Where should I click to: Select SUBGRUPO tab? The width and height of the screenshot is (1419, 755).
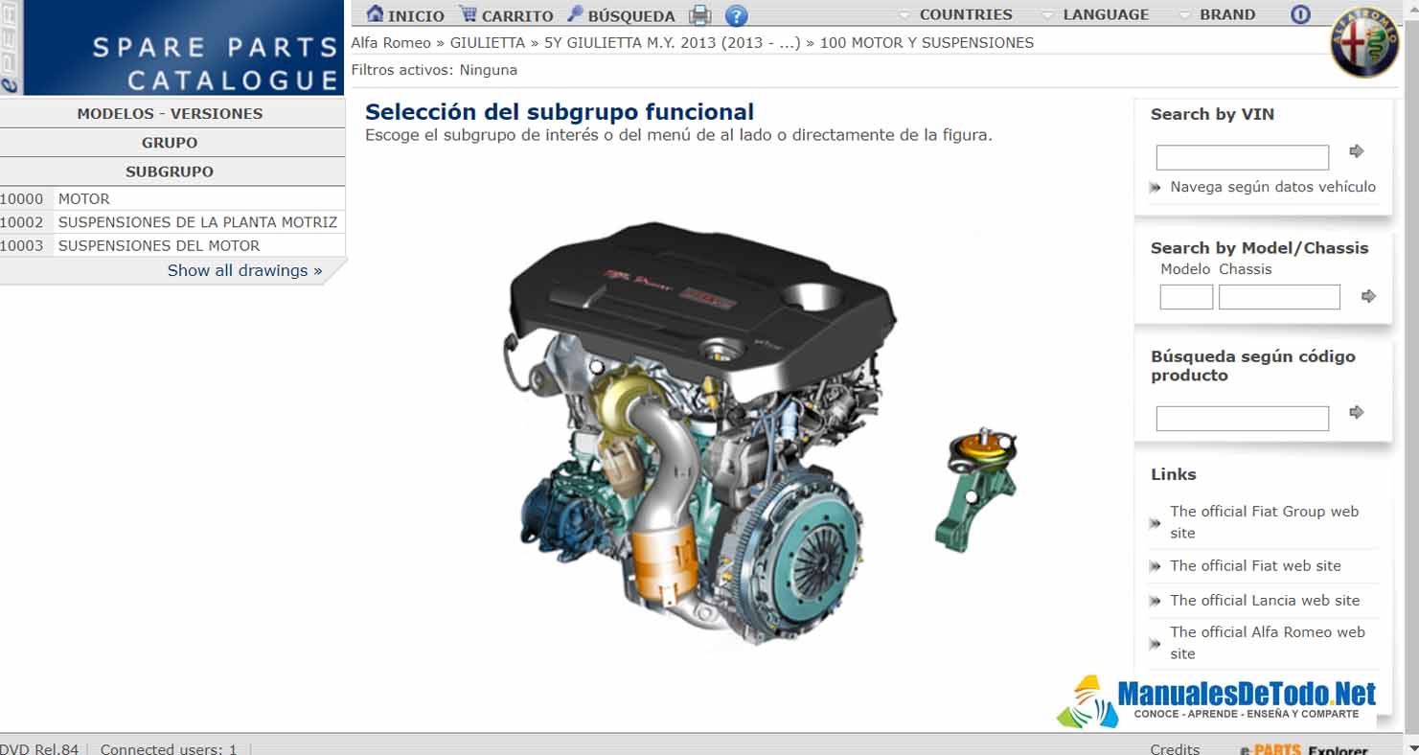171,172
